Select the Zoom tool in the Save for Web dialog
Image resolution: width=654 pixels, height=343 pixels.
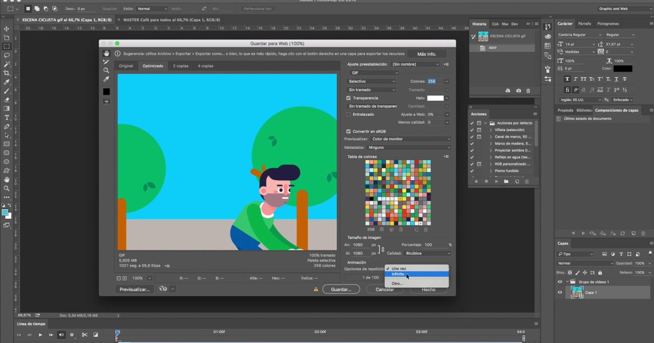coord(106,70)
